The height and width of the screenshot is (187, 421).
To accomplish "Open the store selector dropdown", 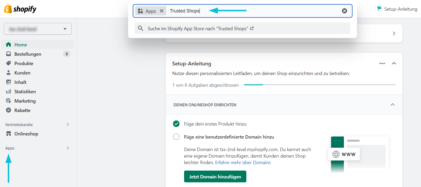I will point(38,29).
